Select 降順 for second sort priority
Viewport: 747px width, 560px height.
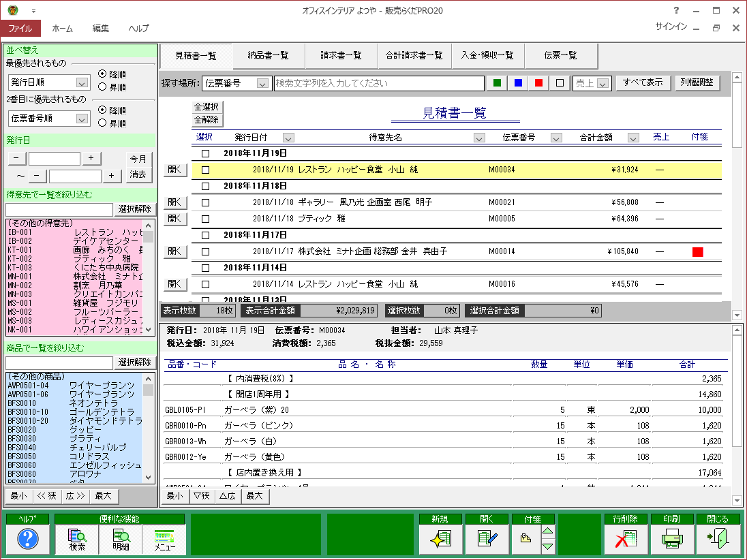pos(102,110)
